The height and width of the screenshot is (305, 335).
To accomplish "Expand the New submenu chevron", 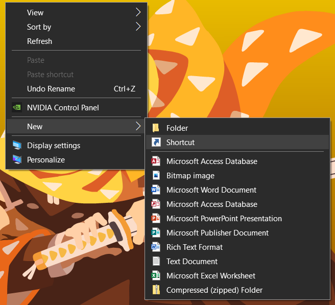I will [138, 126].
